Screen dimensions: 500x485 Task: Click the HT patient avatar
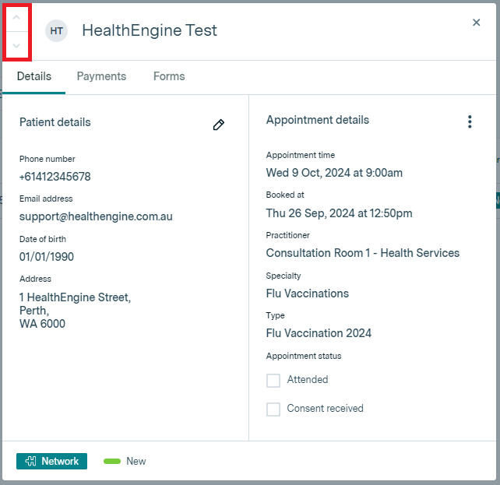pos(56,31)
